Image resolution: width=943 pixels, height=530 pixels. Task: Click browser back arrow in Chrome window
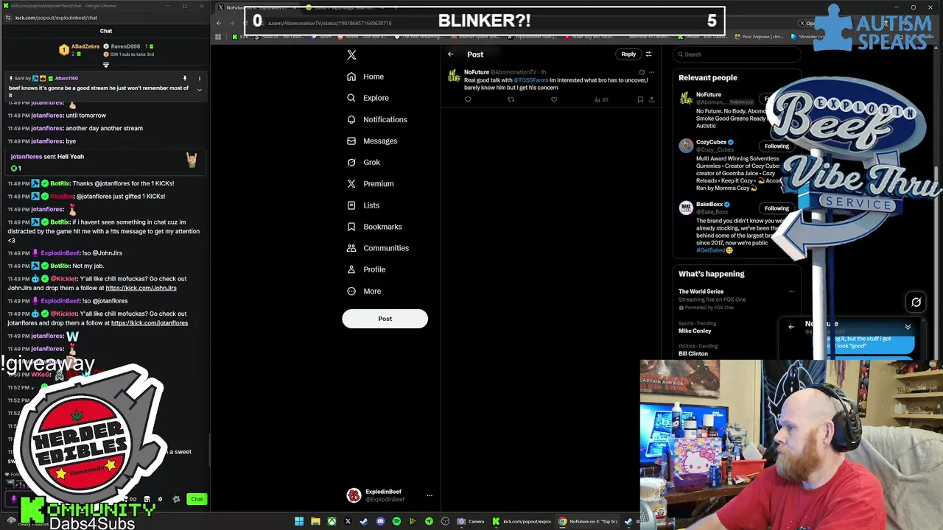pos(219,23)
